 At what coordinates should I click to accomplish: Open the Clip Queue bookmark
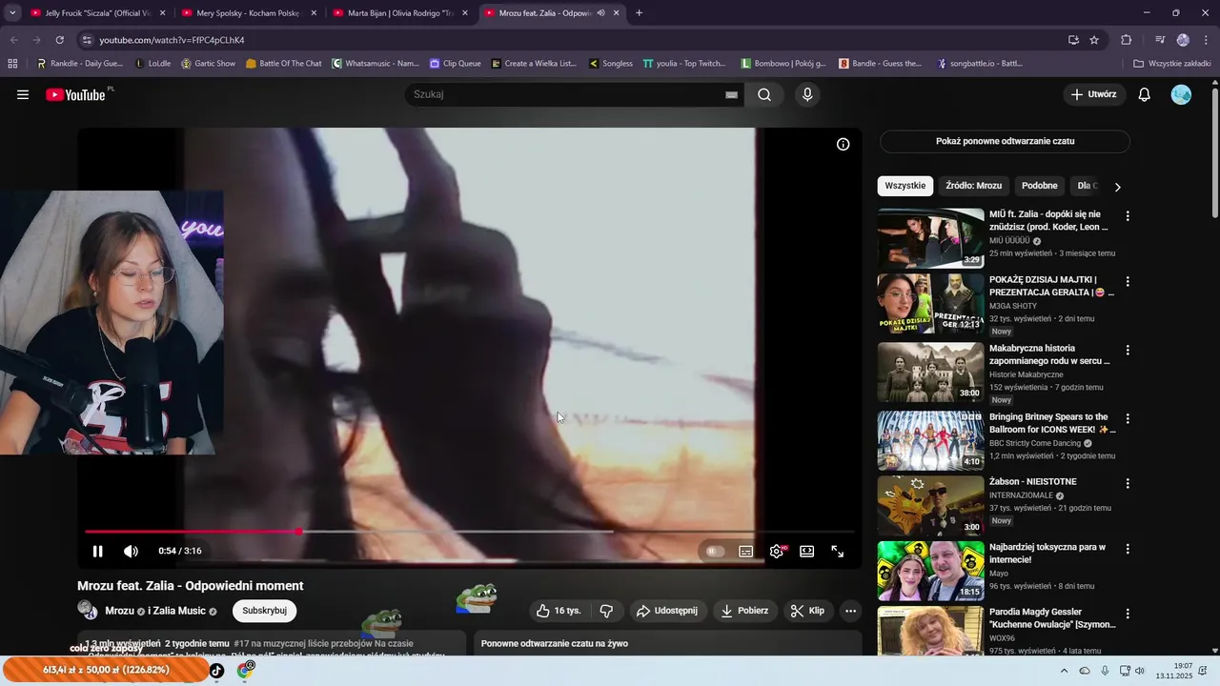click(456, 64)
